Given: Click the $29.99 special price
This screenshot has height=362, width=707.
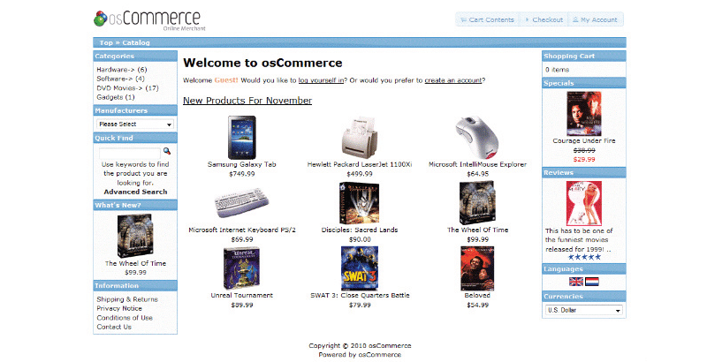Looking at the screenshot, I should click(584, 160).
